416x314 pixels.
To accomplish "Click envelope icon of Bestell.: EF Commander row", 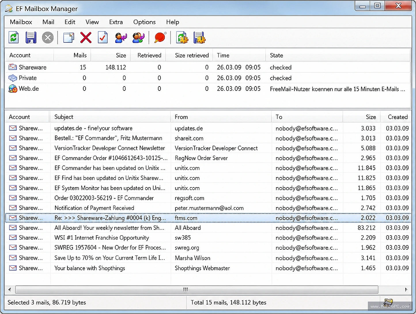I will (13, 138).
